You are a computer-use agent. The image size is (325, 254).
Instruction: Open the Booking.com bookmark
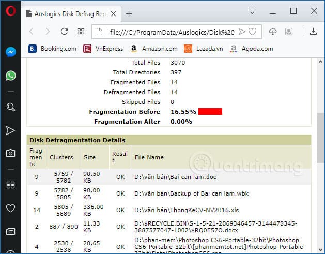(x=52, y=49)
